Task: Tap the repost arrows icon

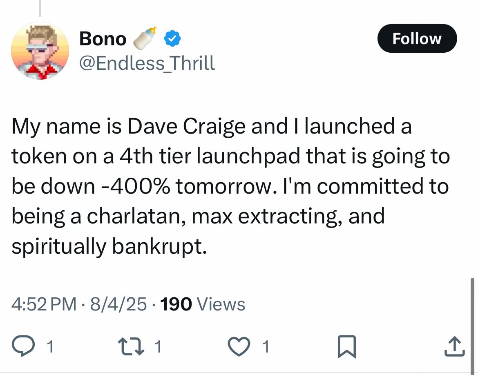Action: point(132,346)
